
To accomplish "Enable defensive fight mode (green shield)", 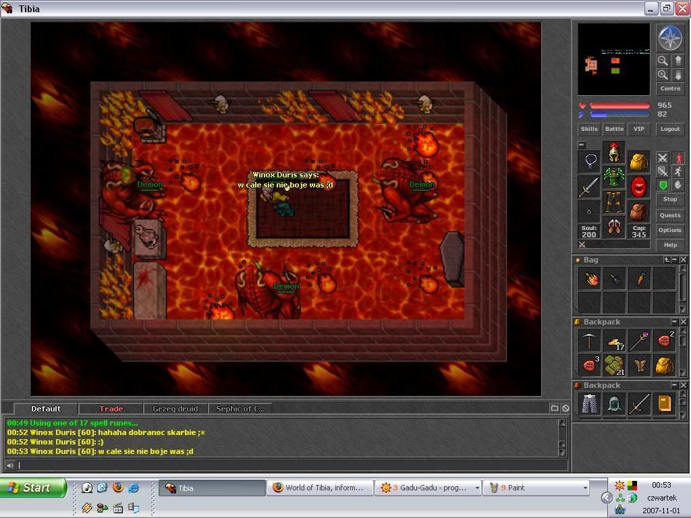I will point(663,185).
